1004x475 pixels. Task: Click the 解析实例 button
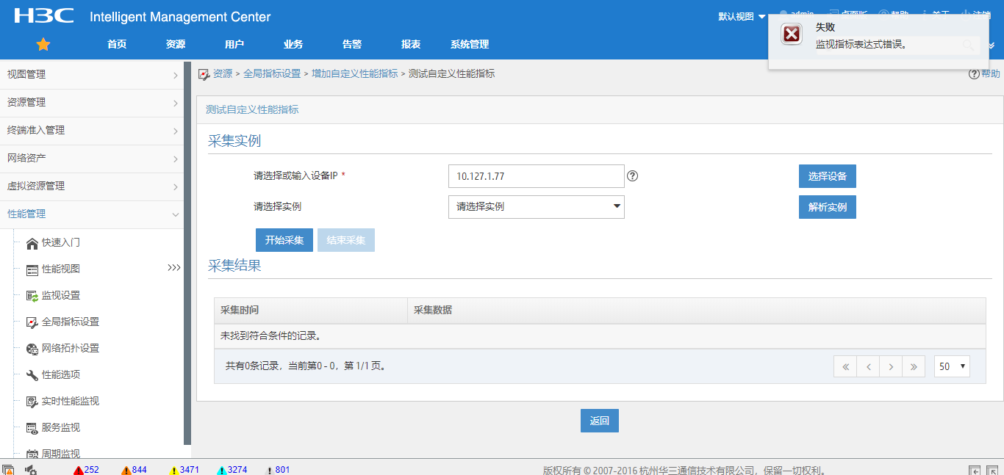click(827, 207)
